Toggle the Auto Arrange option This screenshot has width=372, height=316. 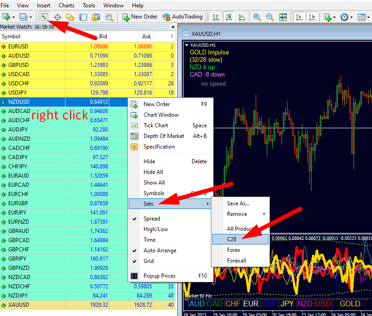pyautogui.click(x=170, y=250)
